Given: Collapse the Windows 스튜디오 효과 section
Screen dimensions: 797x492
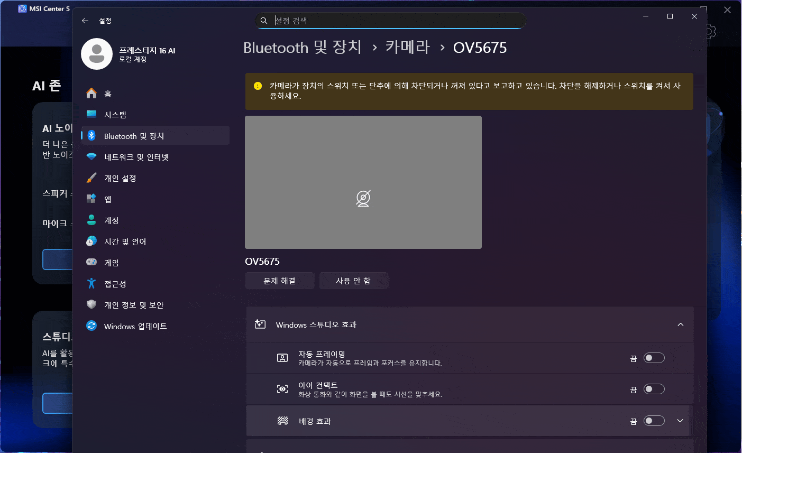Looking at the screenshot, I should (680, 324).
